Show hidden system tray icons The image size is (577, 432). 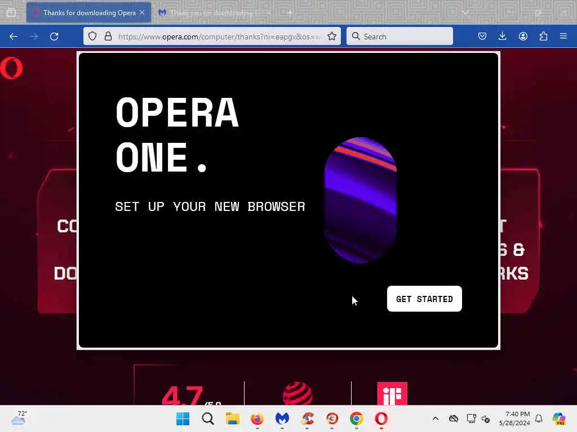(436, 418)
